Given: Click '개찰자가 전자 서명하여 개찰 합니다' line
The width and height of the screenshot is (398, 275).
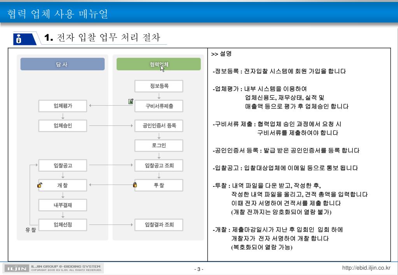Looking at the screenshot, I should click(x=280, y=238).
